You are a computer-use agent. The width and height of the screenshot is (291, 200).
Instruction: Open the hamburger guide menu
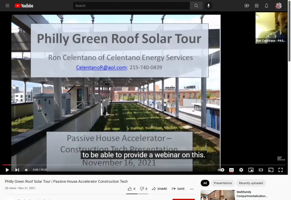(7, 6)
